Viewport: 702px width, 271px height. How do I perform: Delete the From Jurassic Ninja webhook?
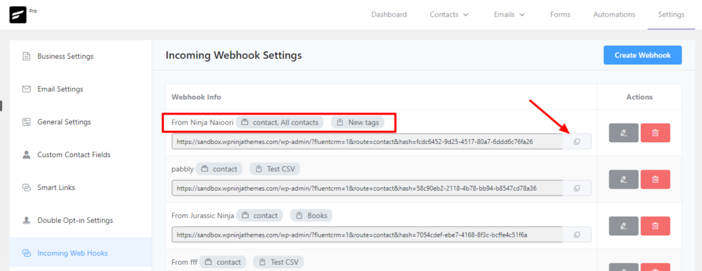click(655, 226)
